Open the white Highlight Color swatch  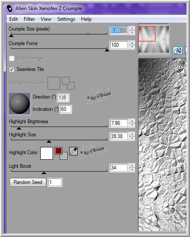[47, 153]
